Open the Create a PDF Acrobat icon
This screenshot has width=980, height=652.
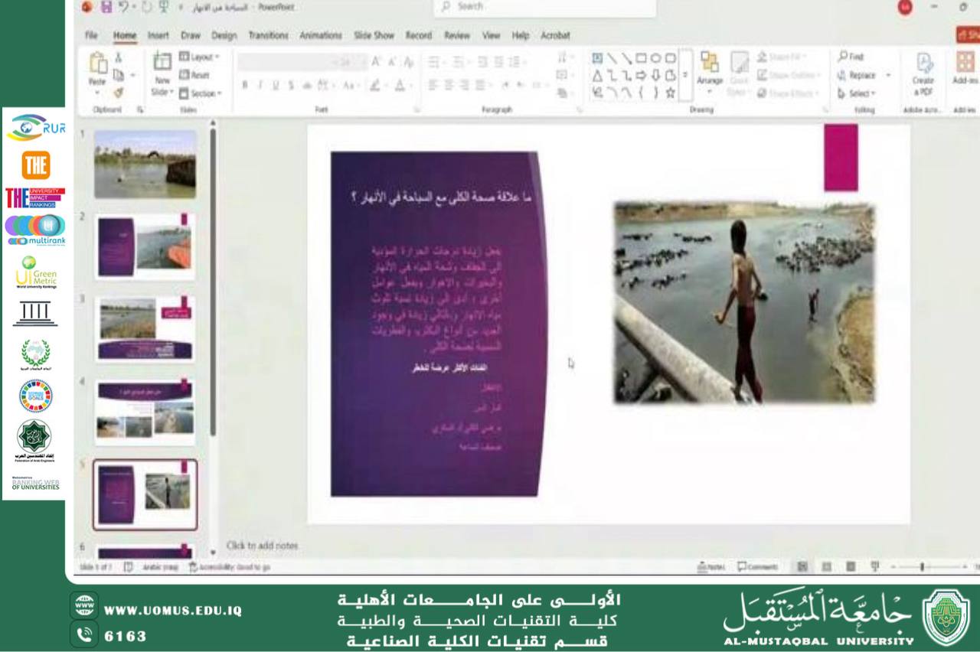(926, 73)
